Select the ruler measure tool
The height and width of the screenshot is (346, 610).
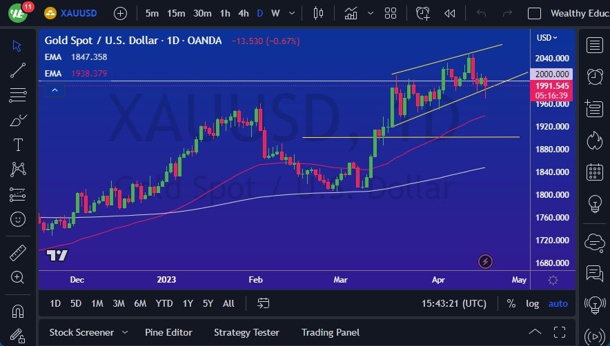[x=18, y=253]
